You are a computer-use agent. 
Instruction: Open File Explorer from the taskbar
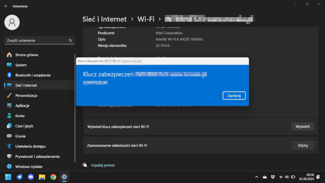tap(42, 177)
